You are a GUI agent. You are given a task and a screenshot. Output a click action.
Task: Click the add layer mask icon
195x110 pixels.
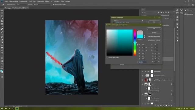point(161,106)
